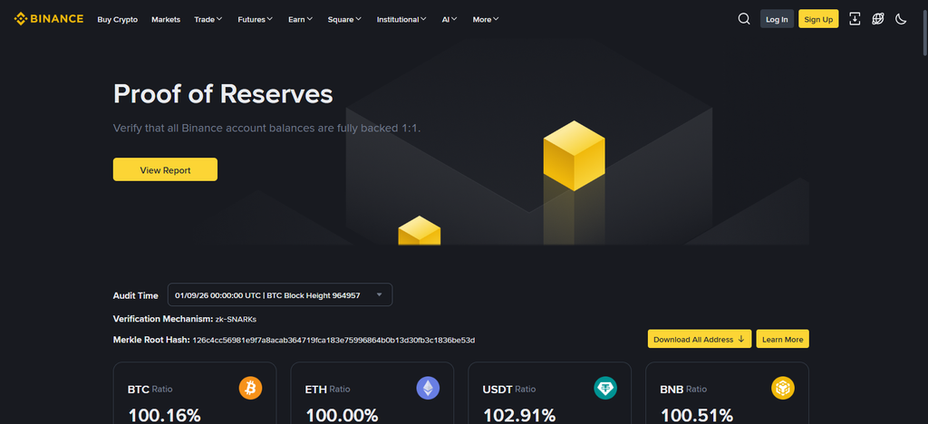Open the language globe icon
This screenshot has width=928, height=424.
tap(877, 19)
